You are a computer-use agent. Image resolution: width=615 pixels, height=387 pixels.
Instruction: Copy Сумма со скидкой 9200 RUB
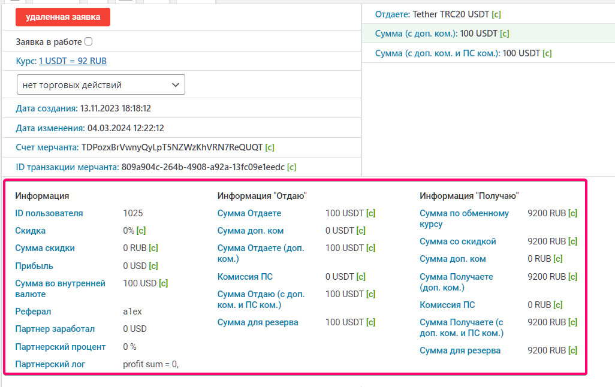572,241
